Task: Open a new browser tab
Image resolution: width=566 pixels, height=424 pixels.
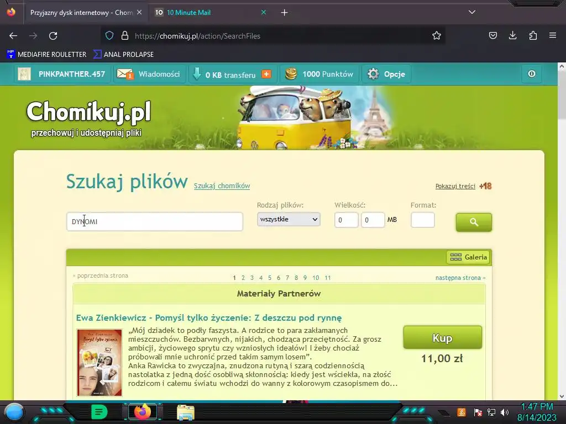Action: (284, 13)
